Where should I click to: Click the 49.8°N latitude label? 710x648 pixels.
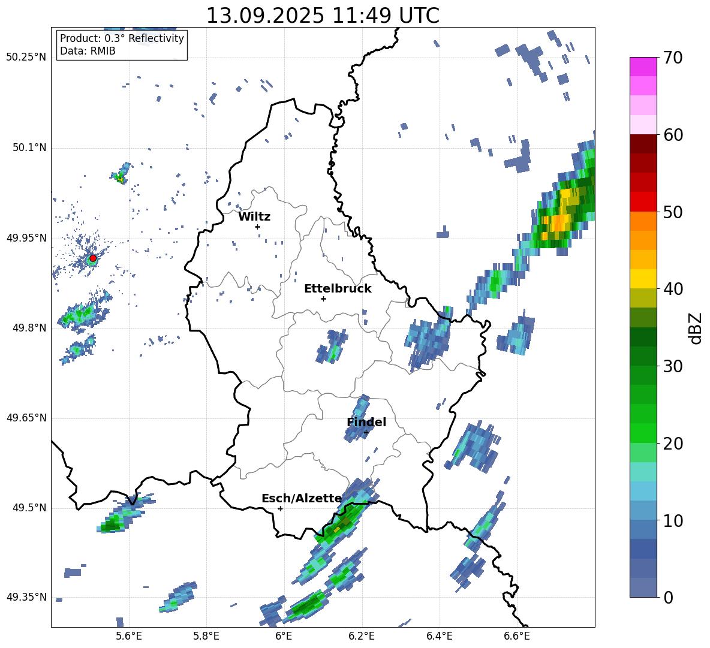(x=29, y=328)
